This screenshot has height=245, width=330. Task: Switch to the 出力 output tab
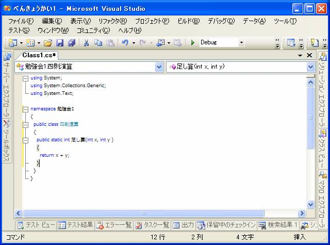pos(183,225)
